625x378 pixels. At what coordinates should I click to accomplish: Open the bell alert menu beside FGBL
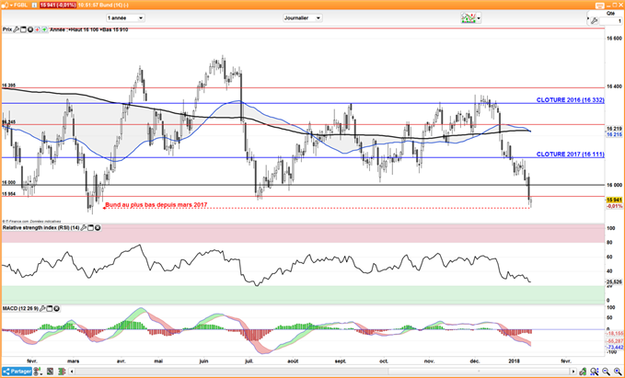click(x=6, y=6)
